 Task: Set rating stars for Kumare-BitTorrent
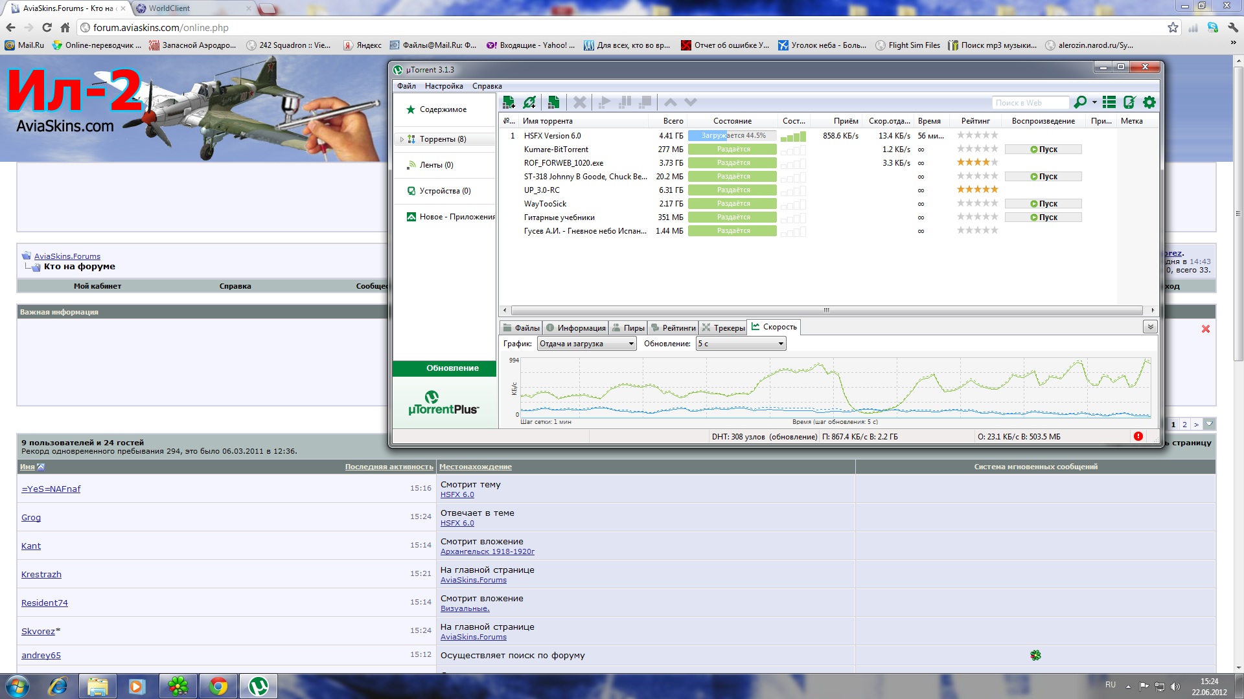click(x=977, y=149)
